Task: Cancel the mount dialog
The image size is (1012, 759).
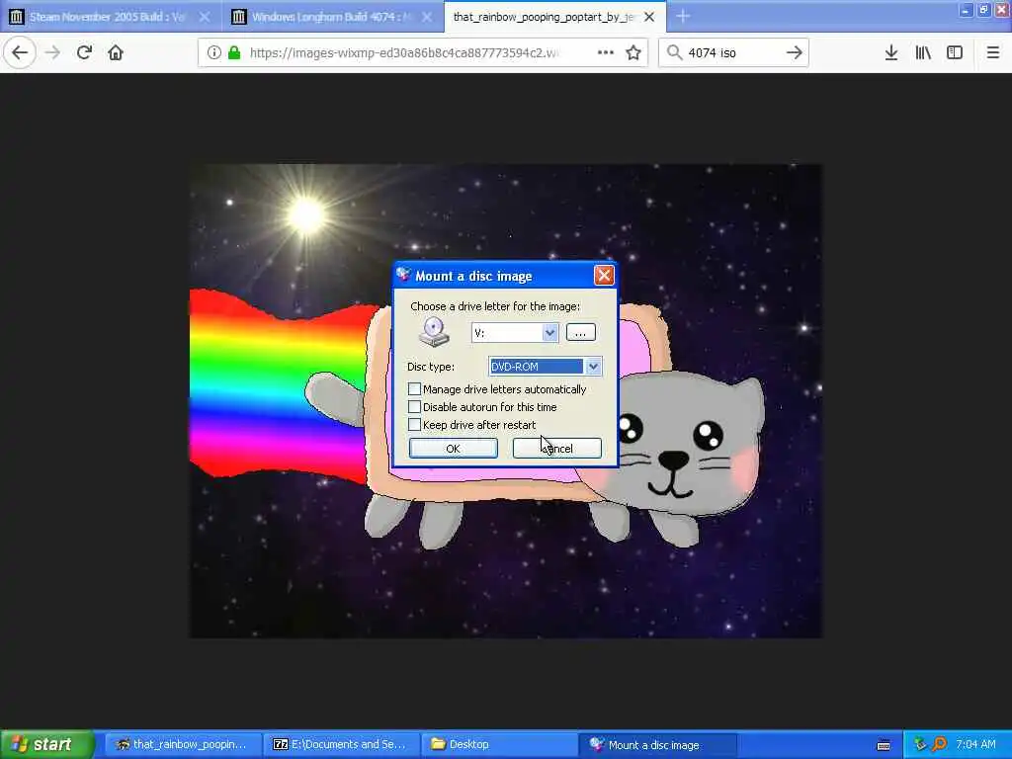Action: pos(557,449)
